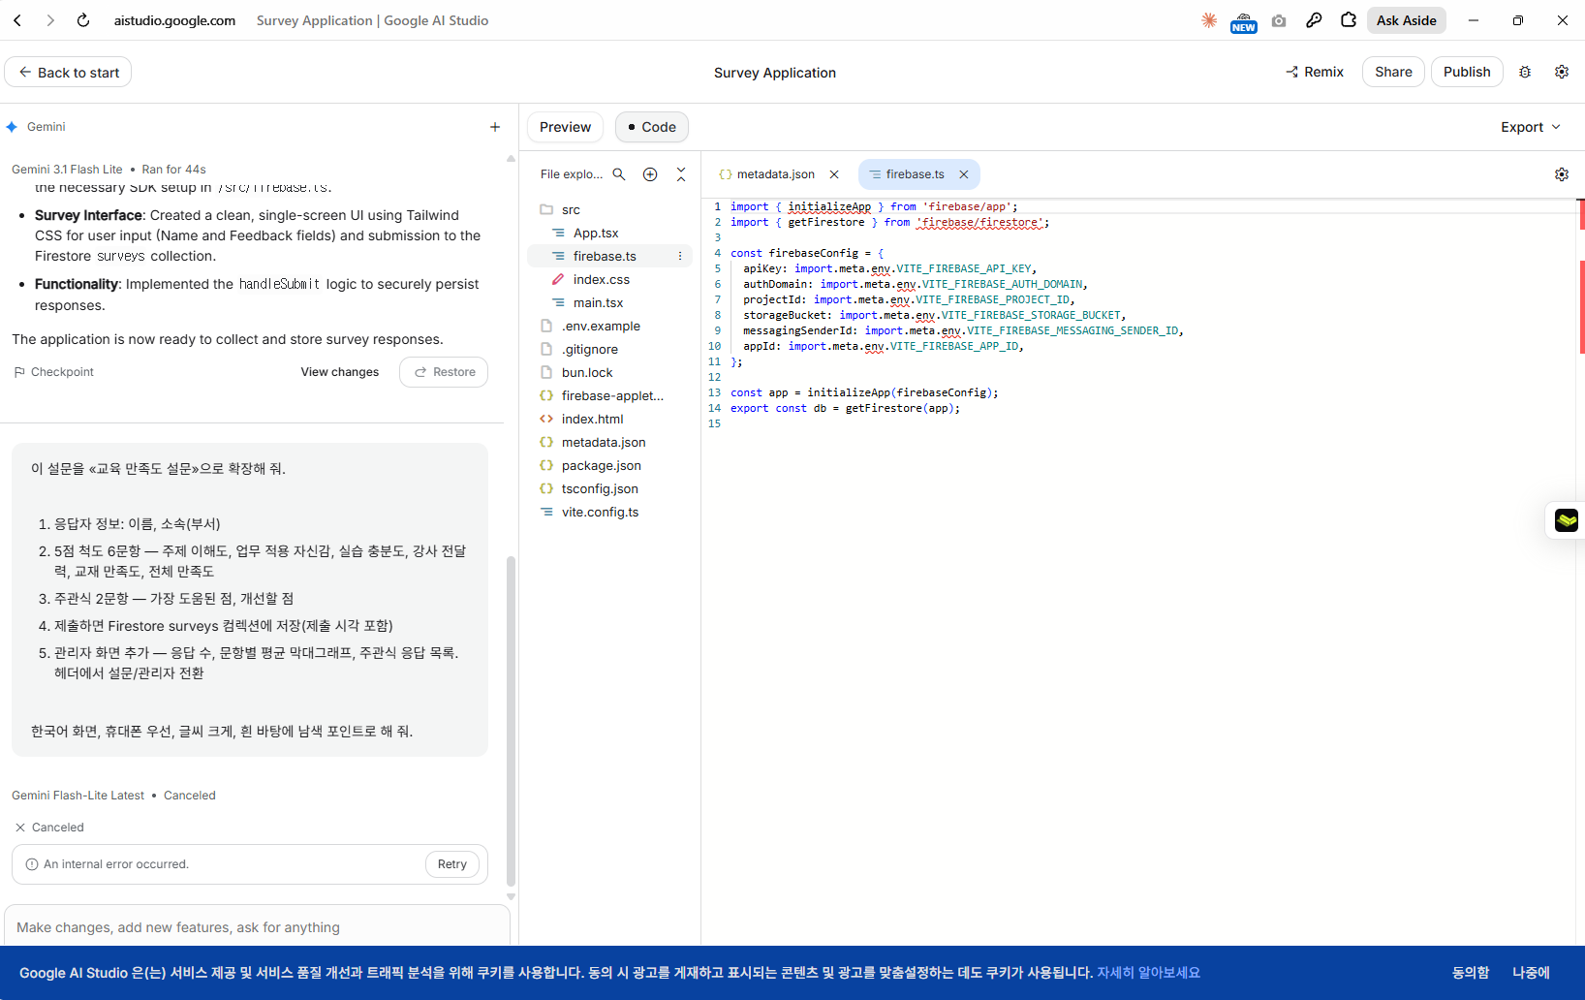Accept cookies with 동의함

[x=1470, y=973]
